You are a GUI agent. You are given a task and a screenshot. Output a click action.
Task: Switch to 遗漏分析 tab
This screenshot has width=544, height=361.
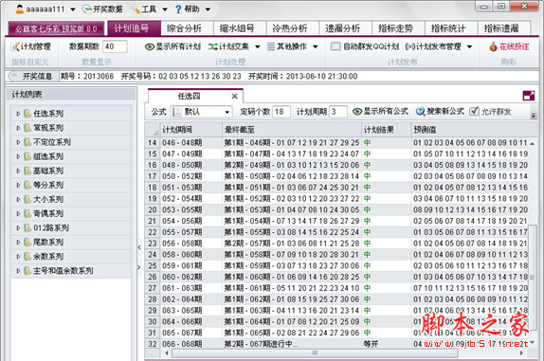coord(346,28)
